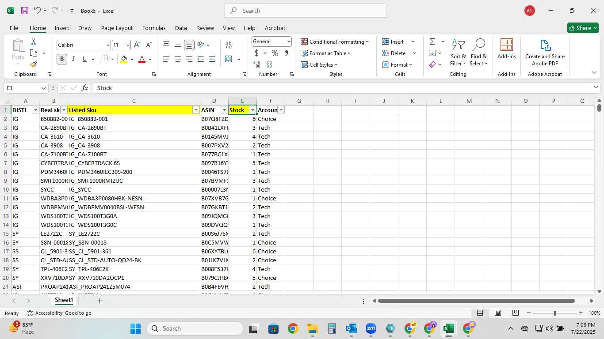The image size is (604, 339).
Task: Open the fill color picker arrow
Action: (132, 59)
